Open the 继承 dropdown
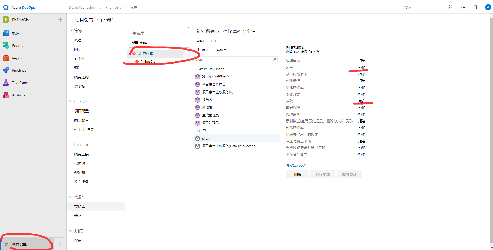 (221, 50)
